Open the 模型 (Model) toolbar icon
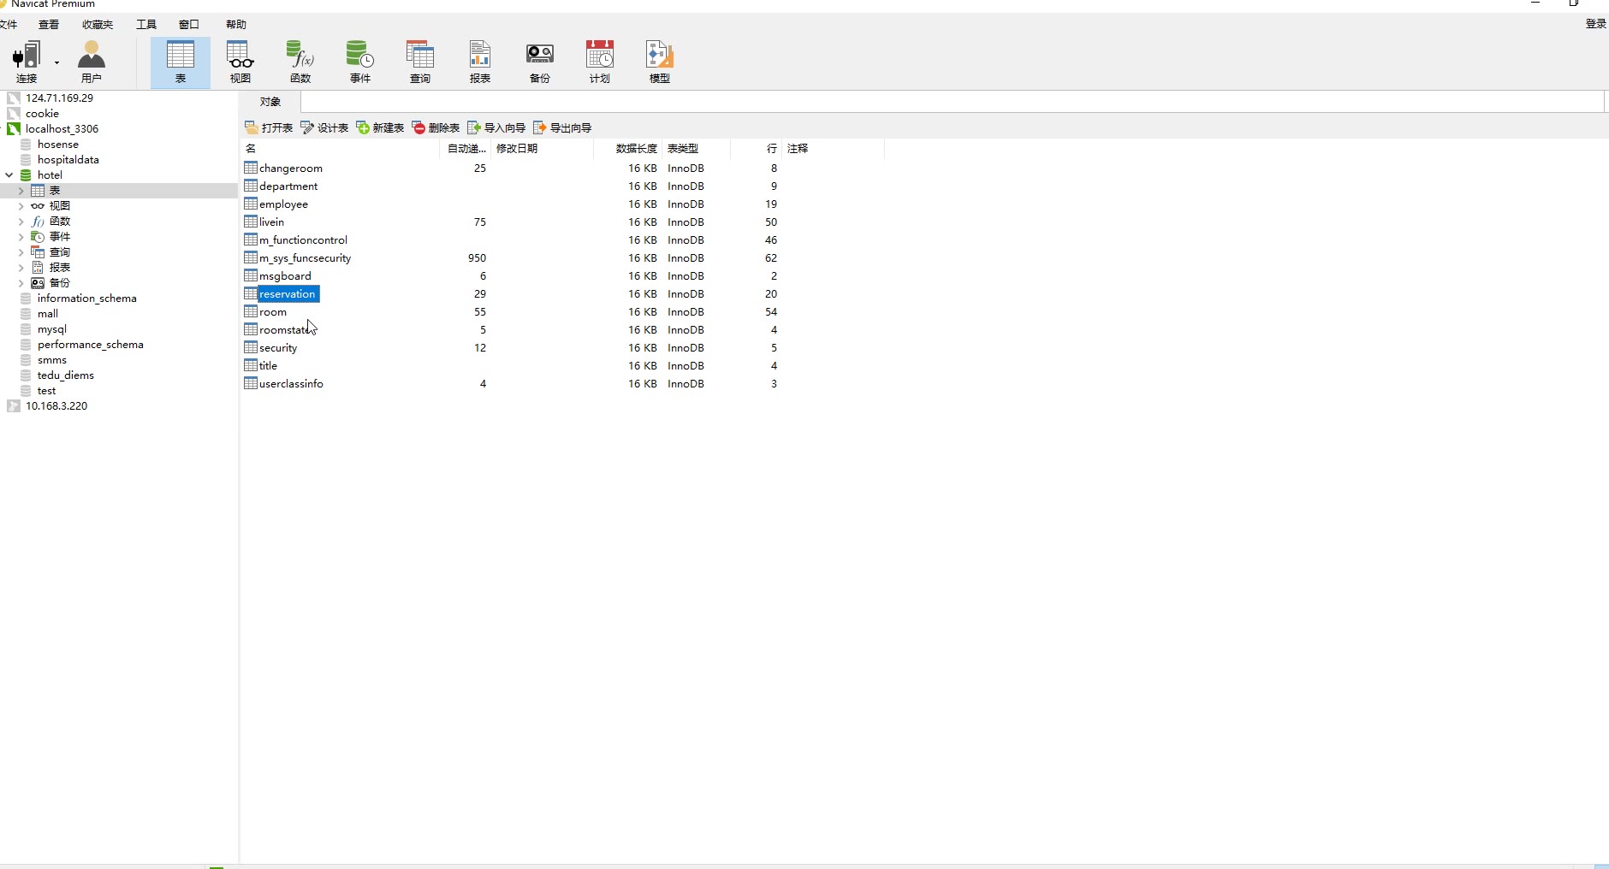This screenshot has height=869, width=1609. pos(660,62)
